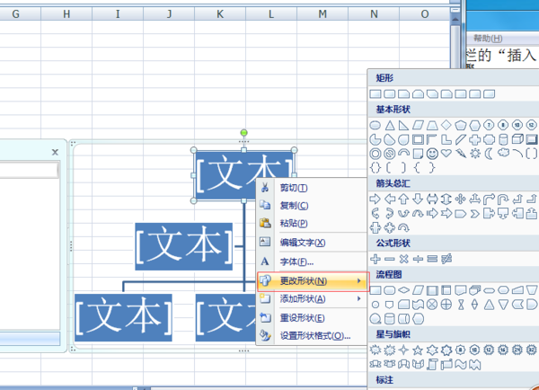The image size is (539, 390).
Task: Choose the rounded rectangle shape
Action: click(390, 93)
